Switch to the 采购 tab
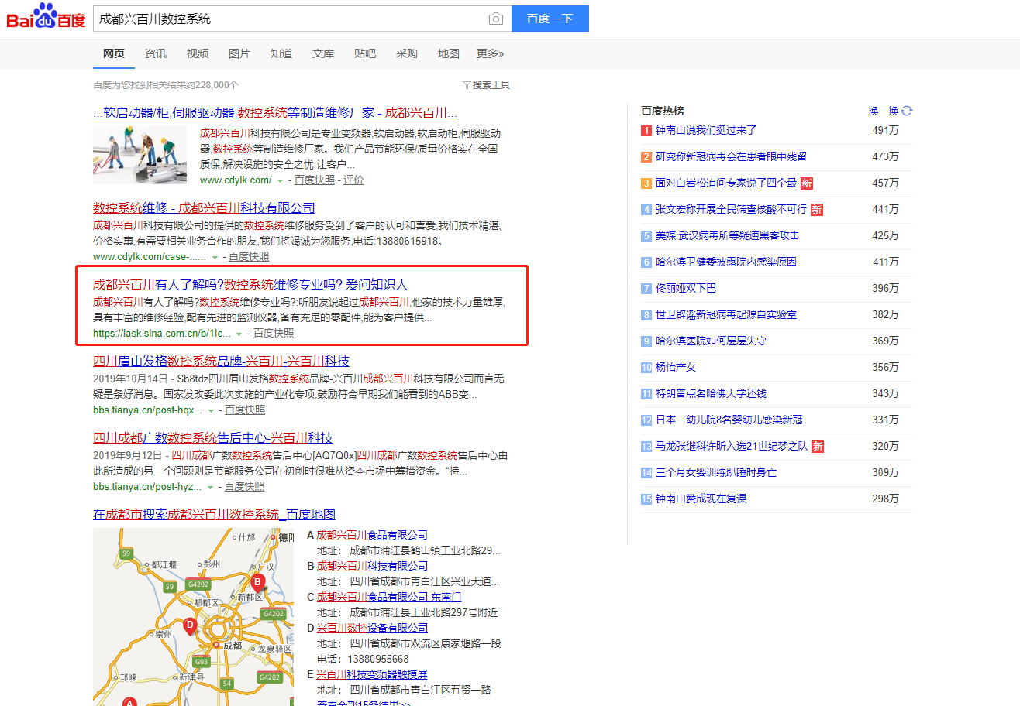Image resolution: width=1020 pixels, height=706 pixels. pyautogui.click(x=407, y=53)
